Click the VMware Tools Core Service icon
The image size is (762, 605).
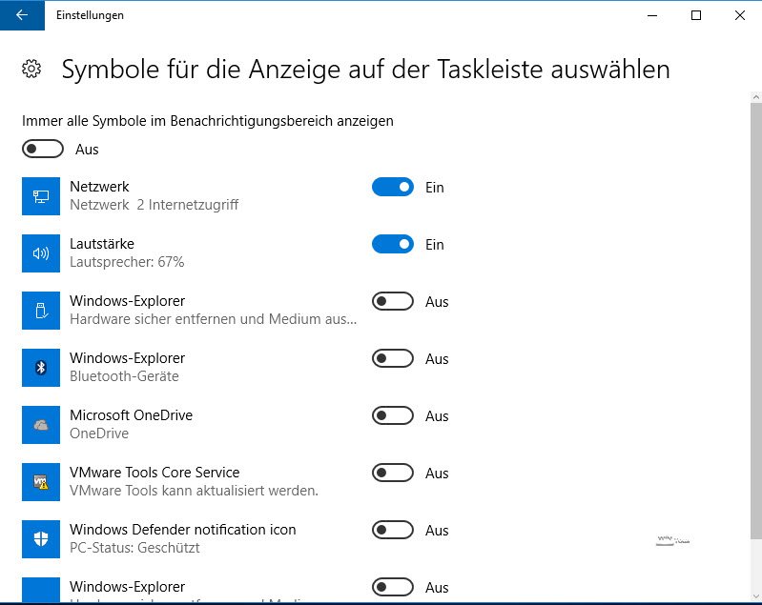tap(41, 482)
